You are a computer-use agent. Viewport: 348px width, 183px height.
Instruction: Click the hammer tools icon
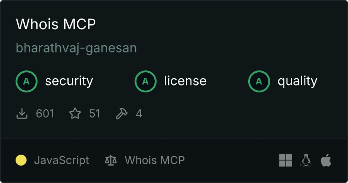coord(122,113)
